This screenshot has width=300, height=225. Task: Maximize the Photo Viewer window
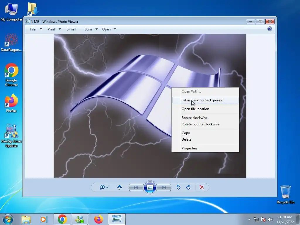(260, 22)
